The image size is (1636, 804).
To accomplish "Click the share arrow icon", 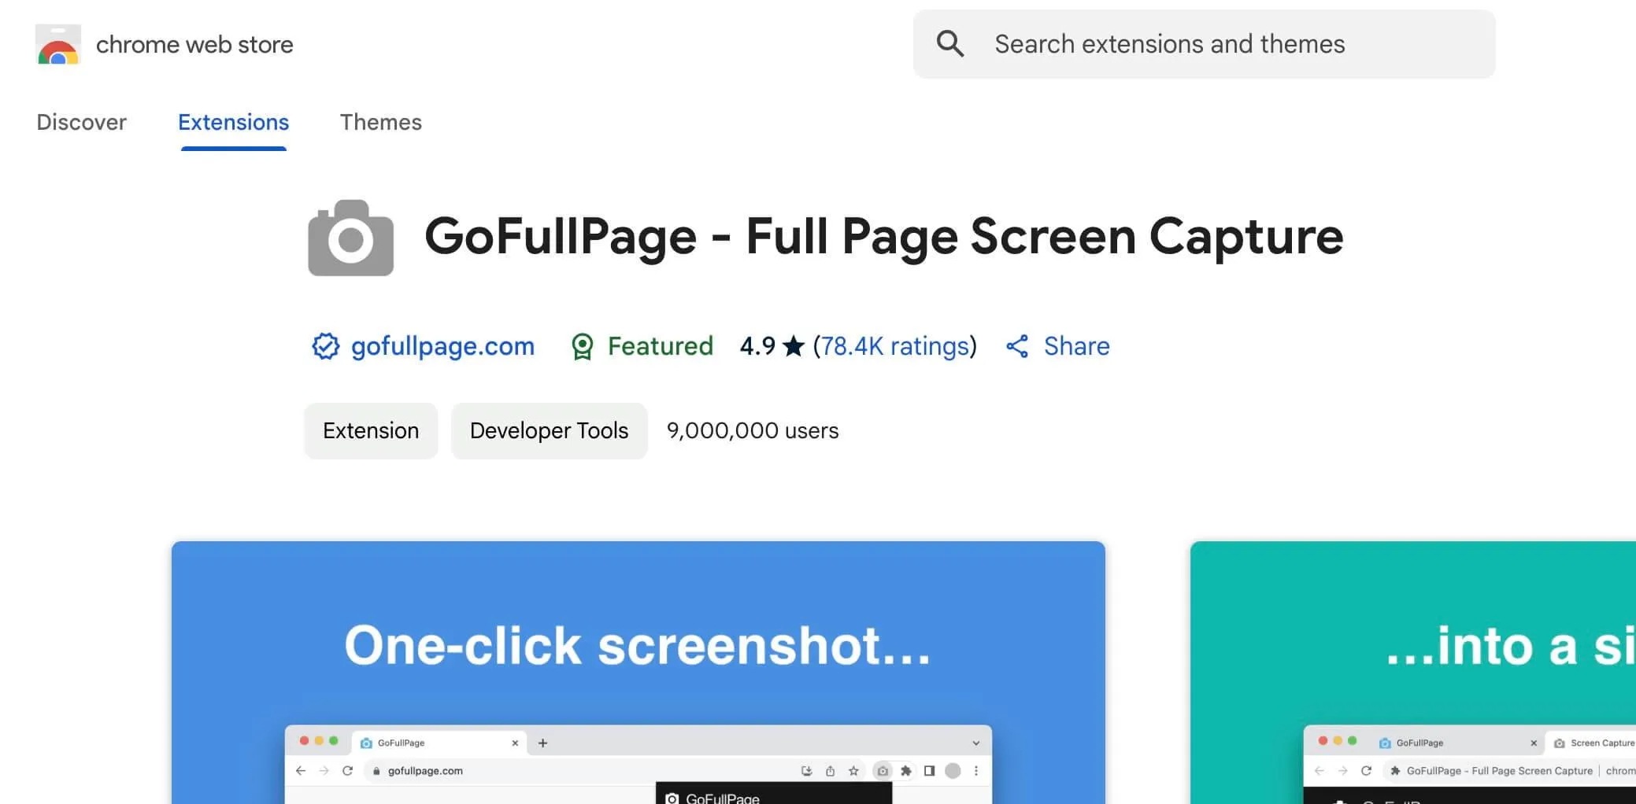I will pyautogui.click(x=1017, y=346).
